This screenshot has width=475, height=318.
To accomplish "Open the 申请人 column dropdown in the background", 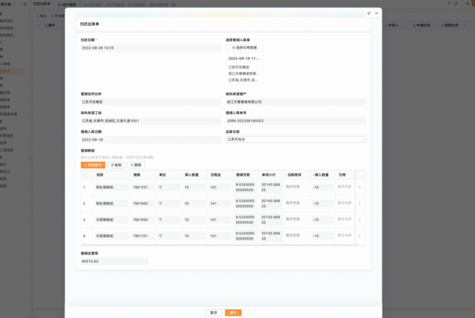I will coord(408,25).
